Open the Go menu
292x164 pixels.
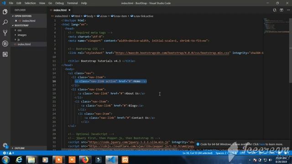click(x=50, y=3)
